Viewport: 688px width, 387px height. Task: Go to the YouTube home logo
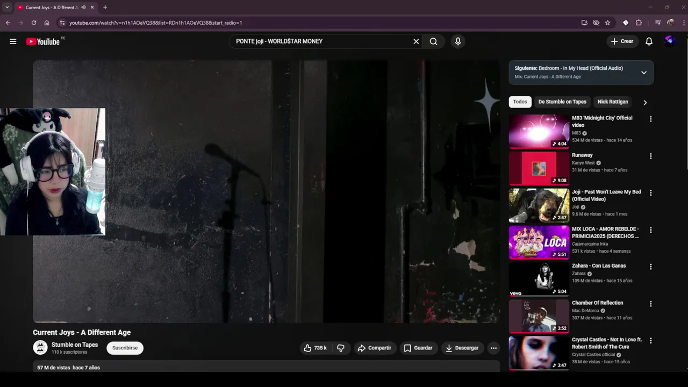pos(42,41)
